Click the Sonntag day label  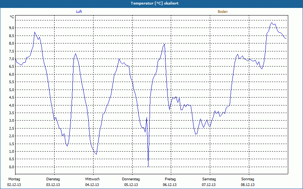coord(248,179)
